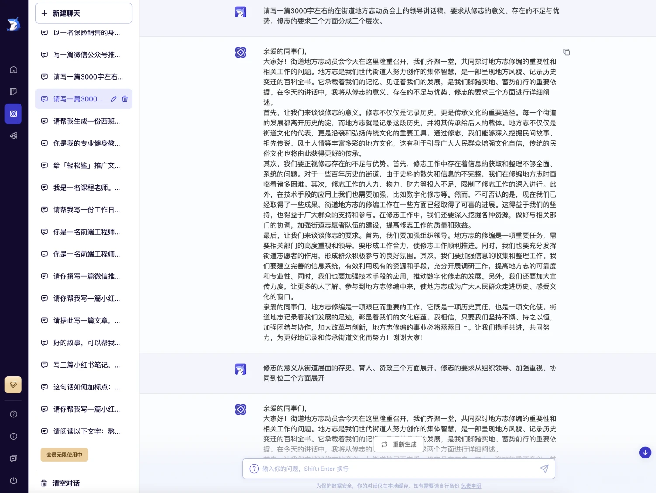
Task: Select highlighted chat 请写一篇3000...
Action: click(x=84, y=99)
